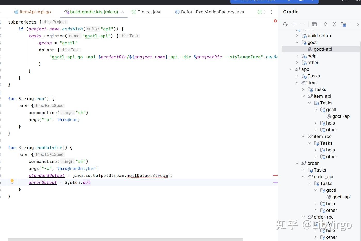Collapse goctl group under item_api Tasks
Screen dimensions: 361x241
316,110
